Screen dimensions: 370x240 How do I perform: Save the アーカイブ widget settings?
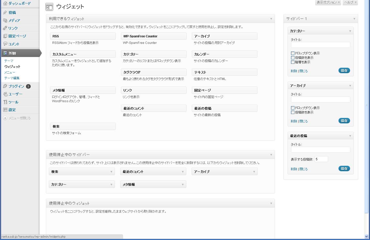point(344,121)
